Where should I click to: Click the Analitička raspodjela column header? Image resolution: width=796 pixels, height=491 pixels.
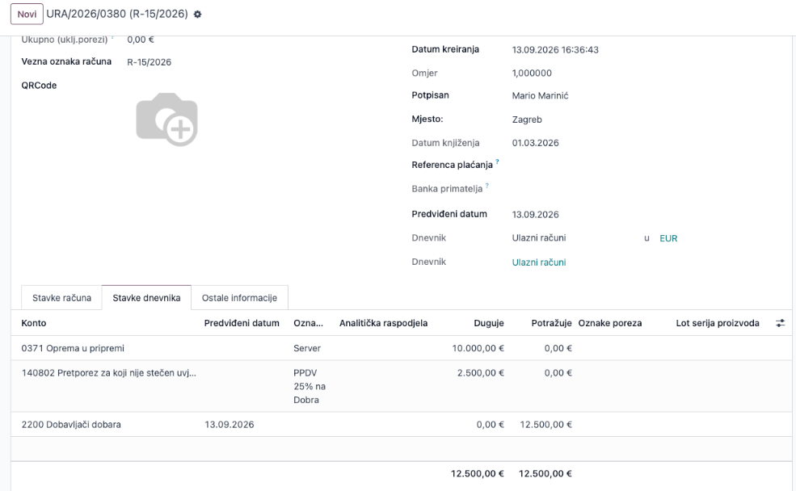(383, 323)
